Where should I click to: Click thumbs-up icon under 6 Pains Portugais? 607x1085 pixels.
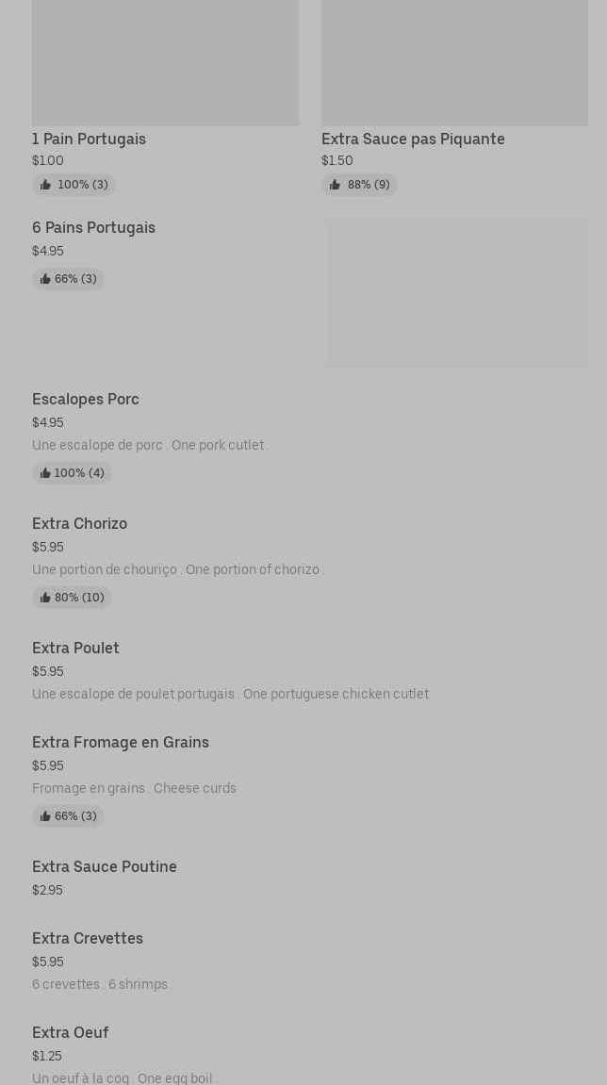(45, 280)
